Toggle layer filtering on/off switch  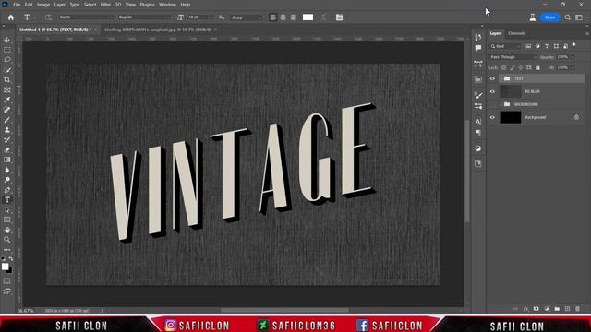(x=574, y=45)
